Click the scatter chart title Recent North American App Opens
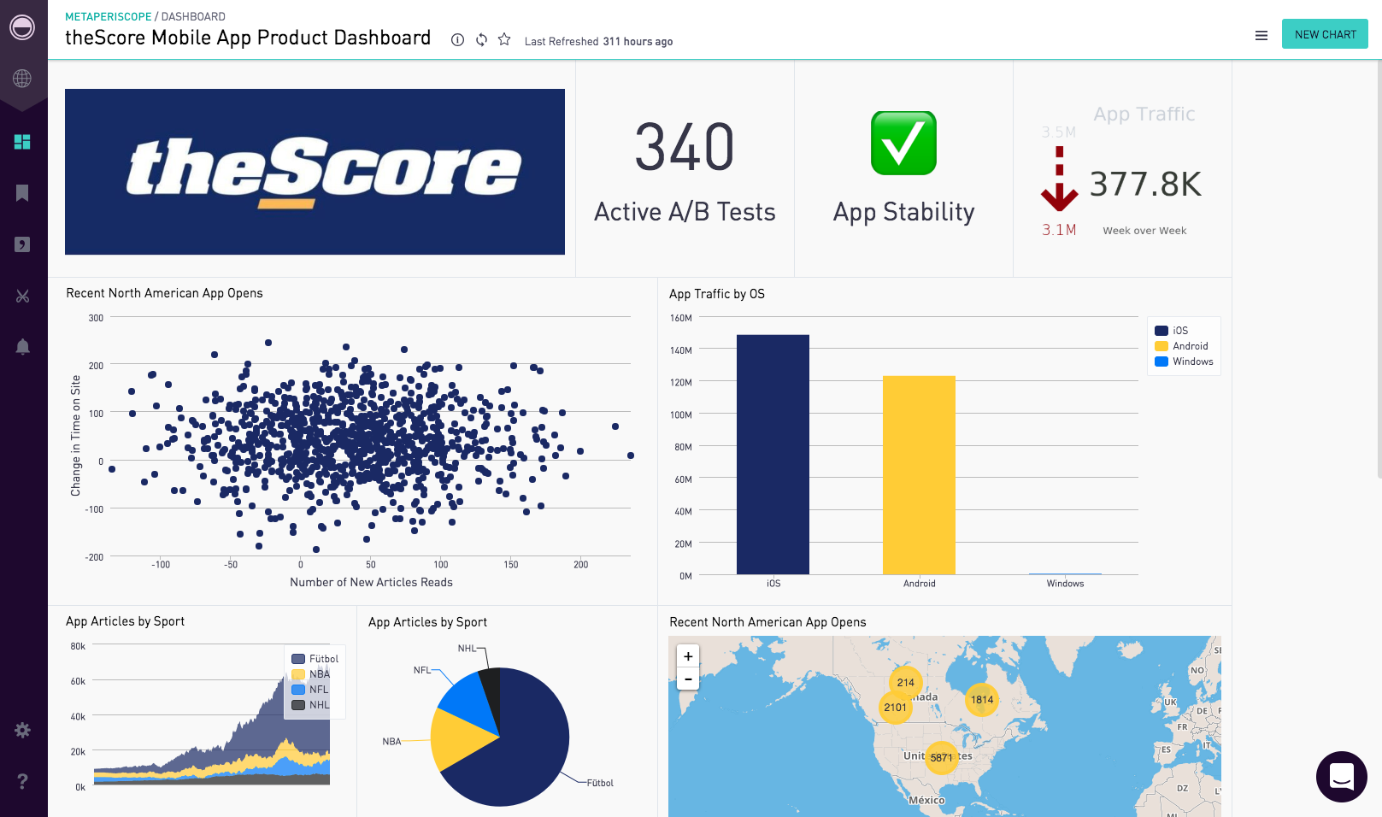 [x=164, y=293]
